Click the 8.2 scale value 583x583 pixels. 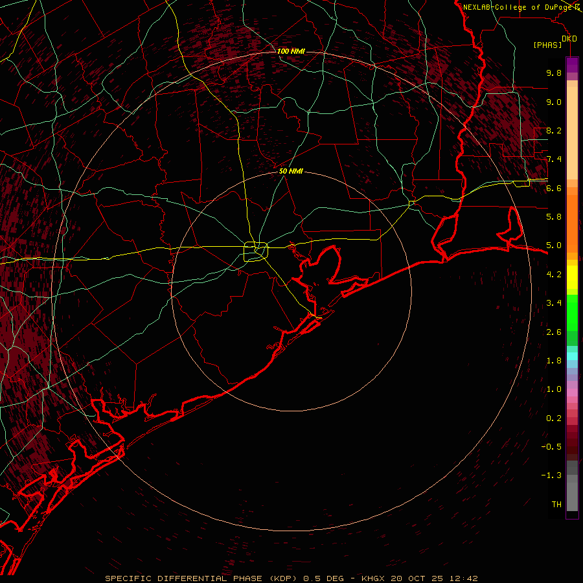(554, 130)
